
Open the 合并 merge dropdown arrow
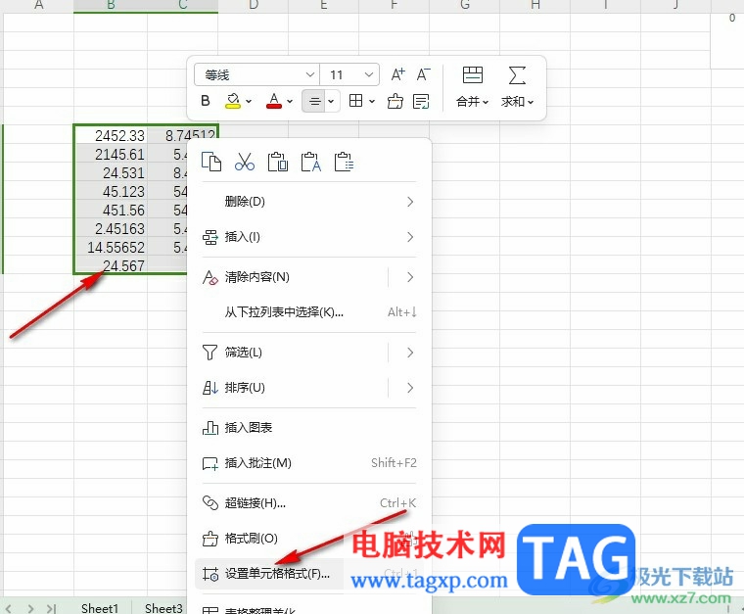point(486,102)
